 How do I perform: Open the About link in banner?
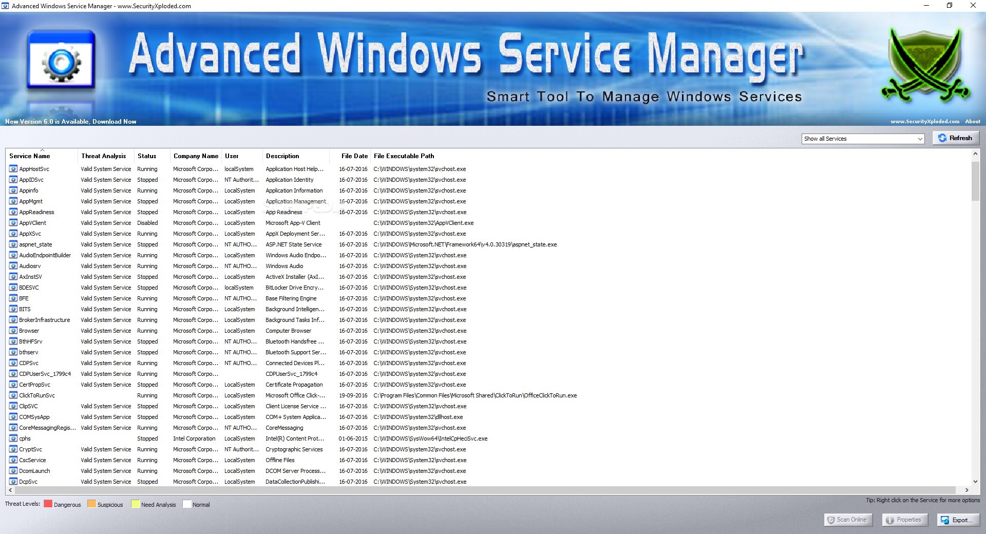point(973,122)
